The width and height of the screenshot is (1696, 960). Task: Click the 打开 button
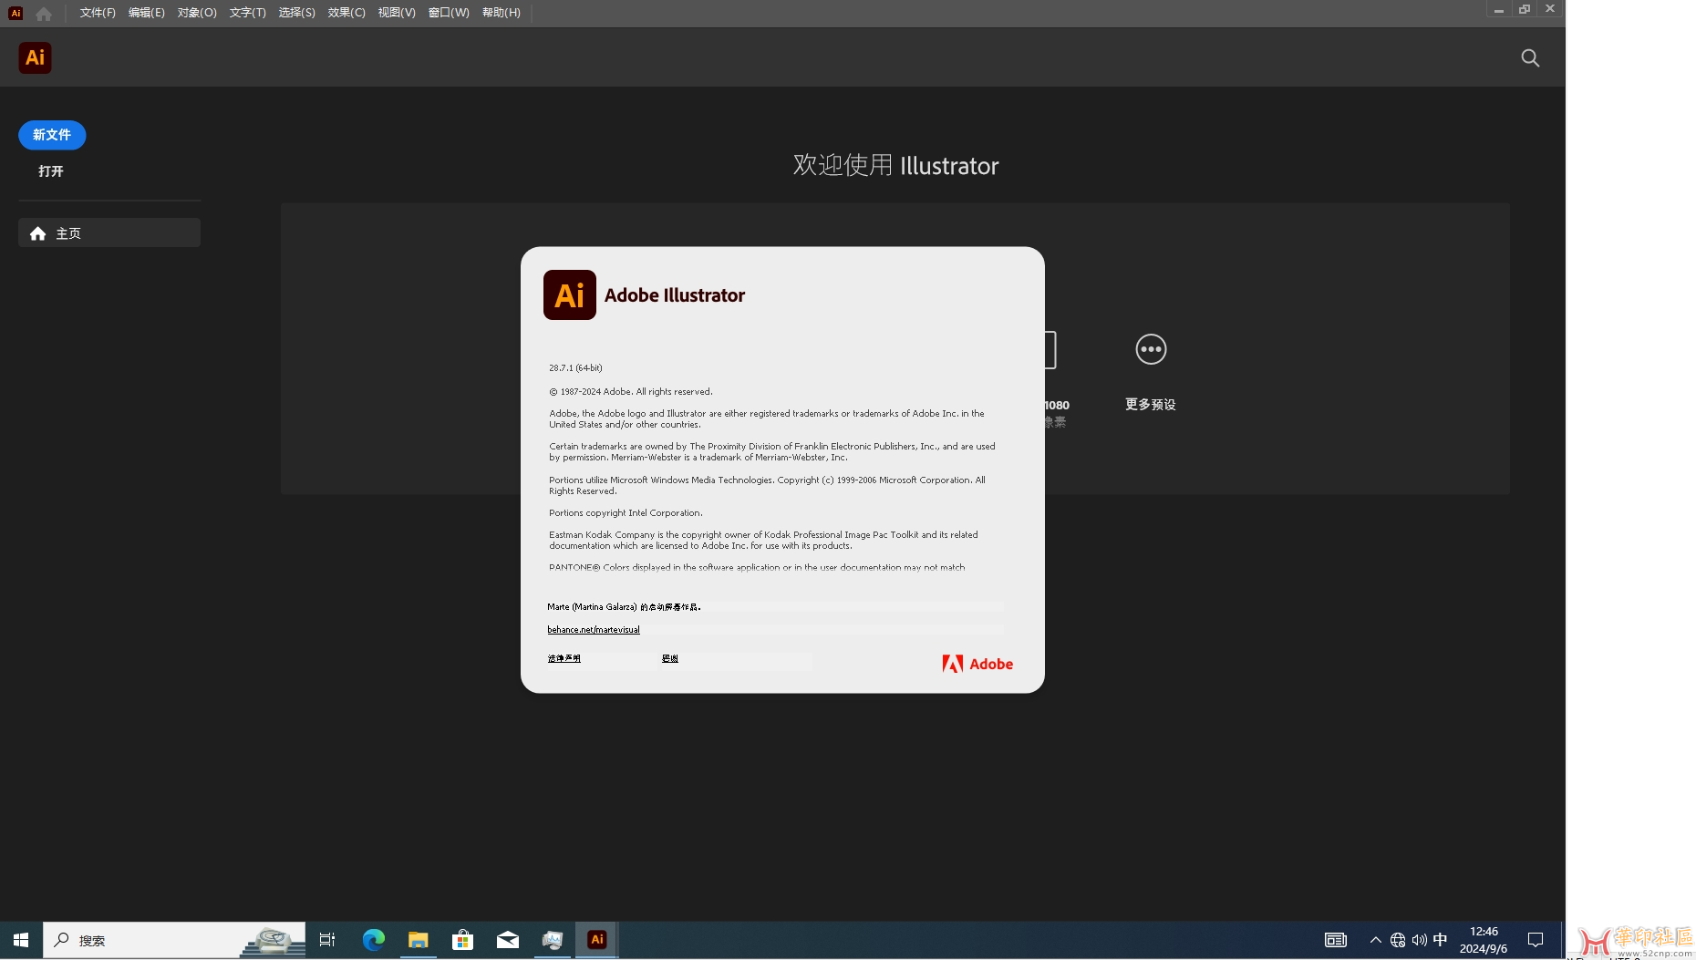coord(51,171)
